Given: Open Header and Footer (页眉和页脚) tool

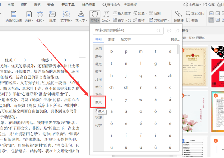Looking at the screenshot, I should (14, 17).
